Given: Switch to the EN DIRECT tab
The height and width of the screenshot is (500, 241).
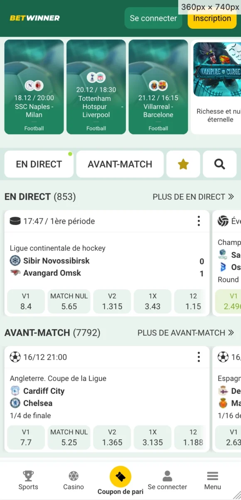Looking at the screenshot, I should coord(39,164).
